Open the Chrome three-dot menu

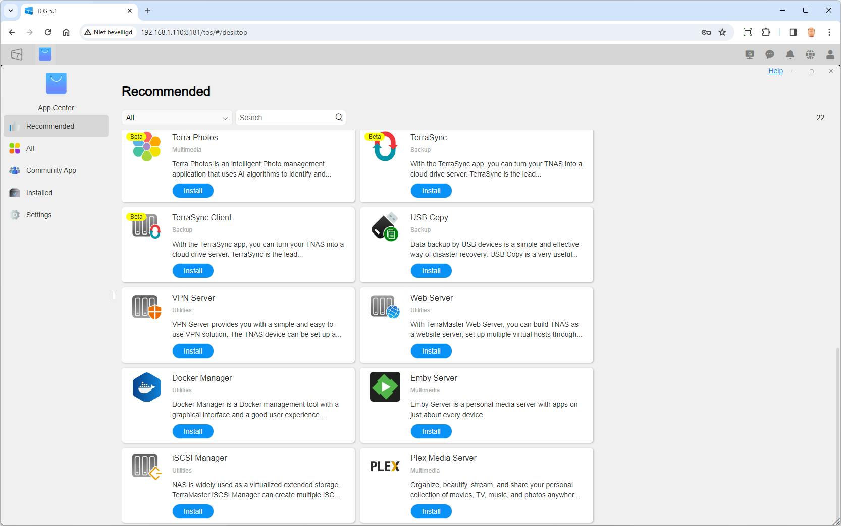[829, 32]
